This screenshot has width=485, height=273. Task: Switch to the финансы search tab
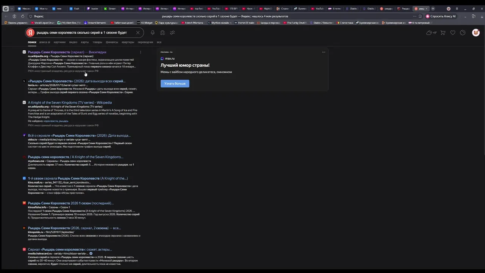(112, 42)
